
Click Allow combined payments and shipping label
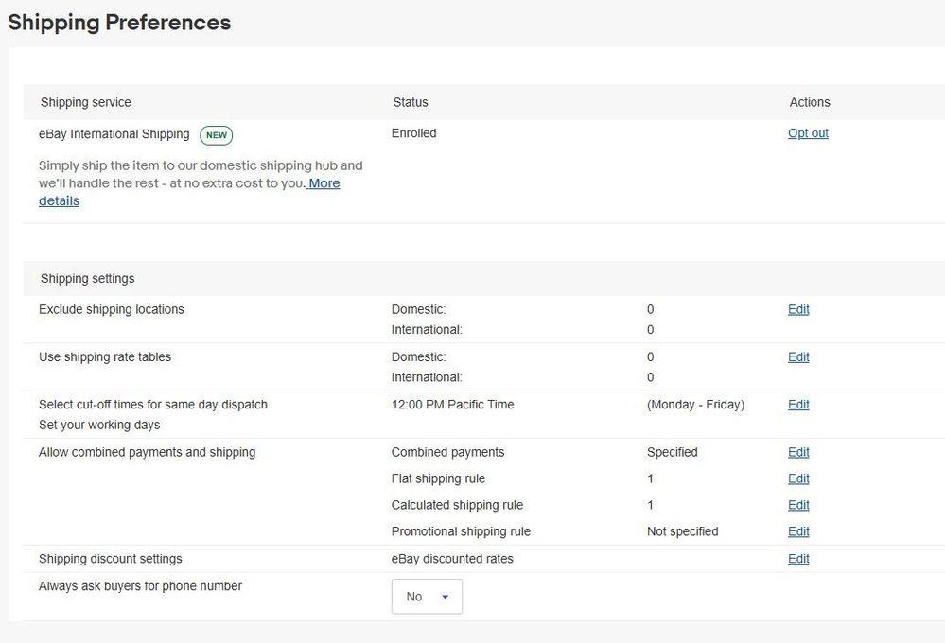(147, 452)
